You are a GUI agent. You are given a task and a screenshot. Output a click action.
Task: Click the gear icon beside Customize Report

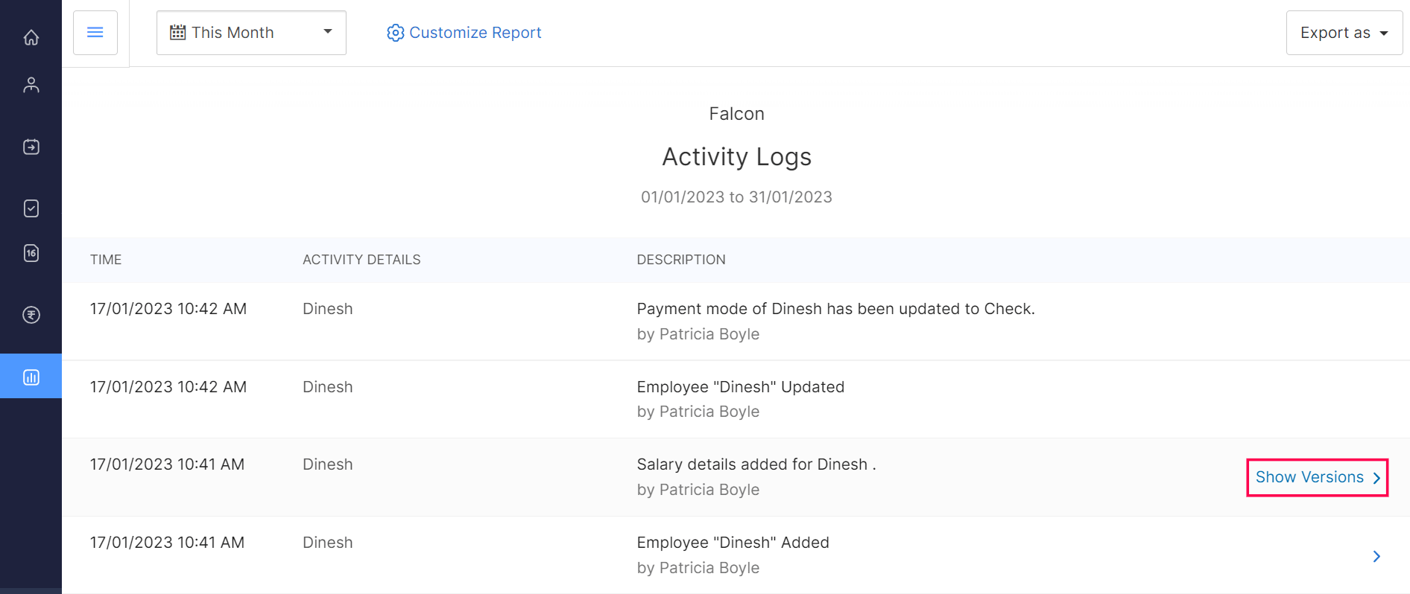395,33
